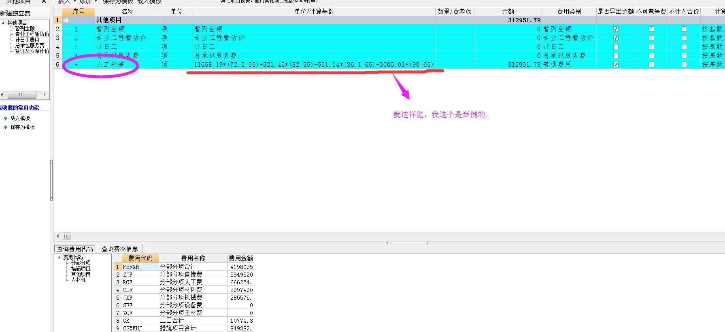Click the 费用代码 column header in bottom table

(x=140, y=258)
